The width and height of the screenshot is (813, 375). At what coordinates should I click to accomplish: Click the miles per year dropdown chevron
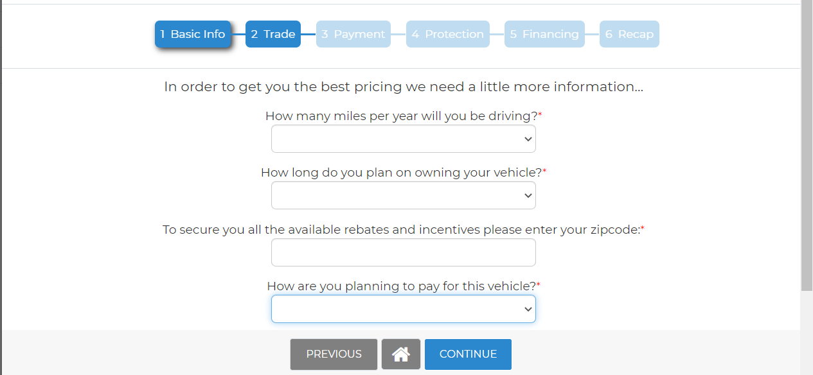tap(528, 139)
